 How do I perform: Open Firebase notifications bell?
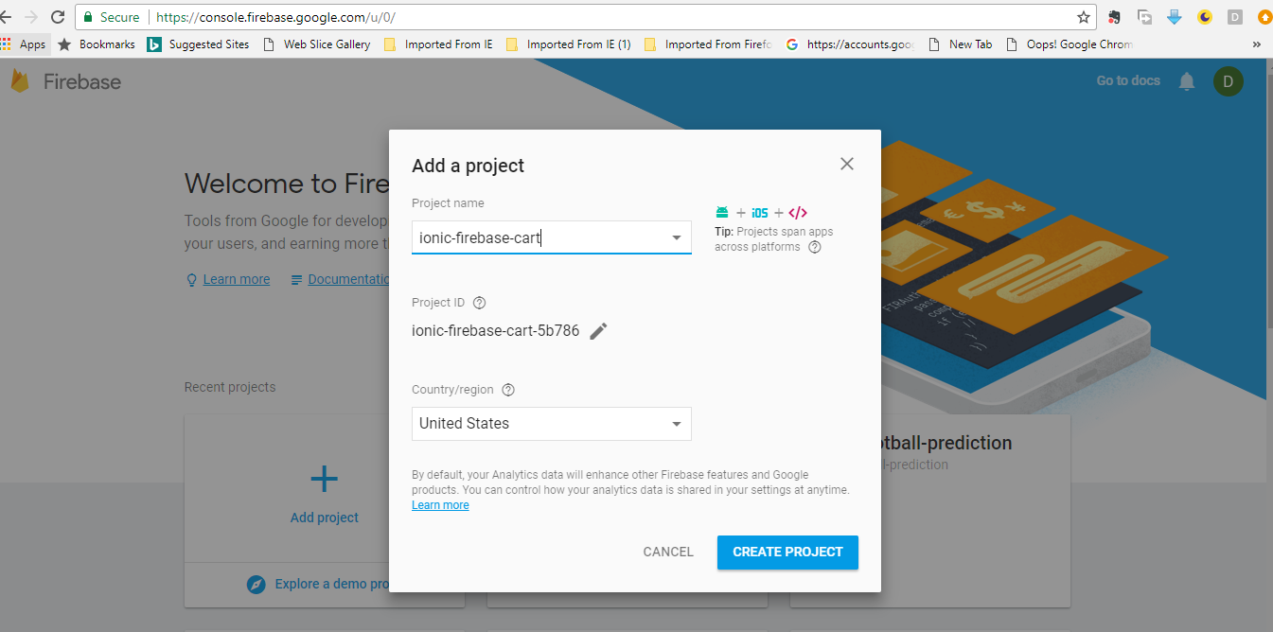(1187, 81)
